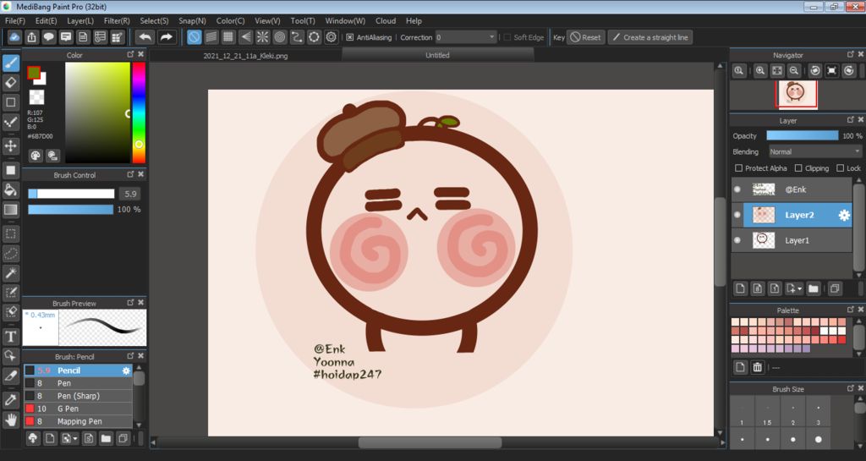866x461 pixels.
Task: Undock the Color panel
Action: click(130, 54)
